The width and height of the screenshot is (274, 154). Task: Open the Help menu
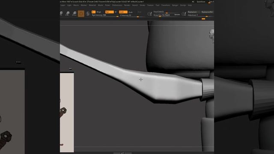tap(190, 5)
